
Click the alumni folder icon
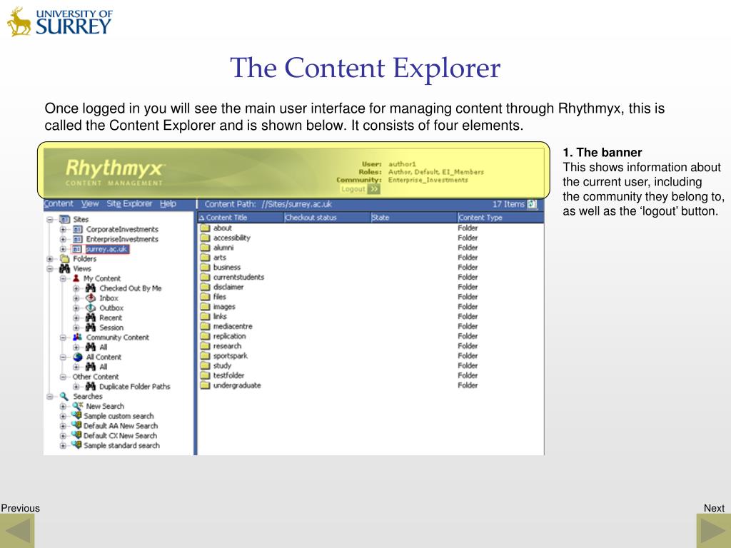tap(205, 248)
